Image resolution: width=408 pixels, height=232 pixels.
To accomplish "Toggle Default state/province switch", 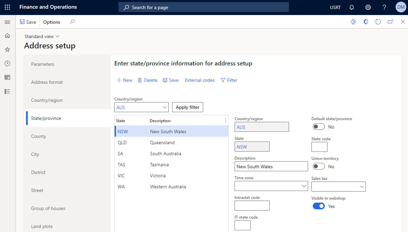I will point(319,127).
